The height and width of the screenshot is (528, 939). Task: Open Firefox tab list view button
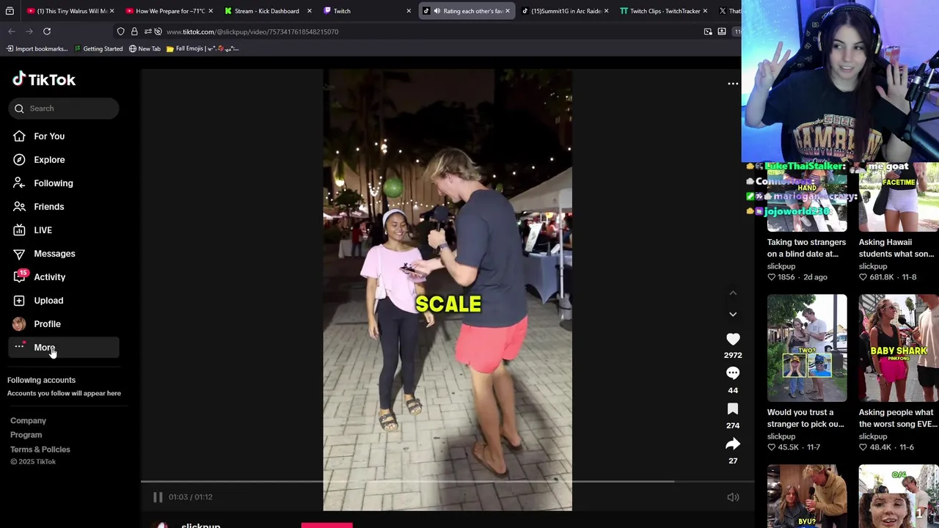(x=10, y=11)
